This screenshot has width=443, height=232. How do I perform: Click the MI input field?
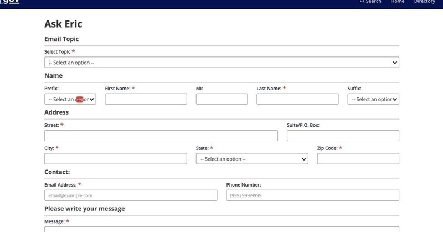pyautogui.click(x=221, y=99)
